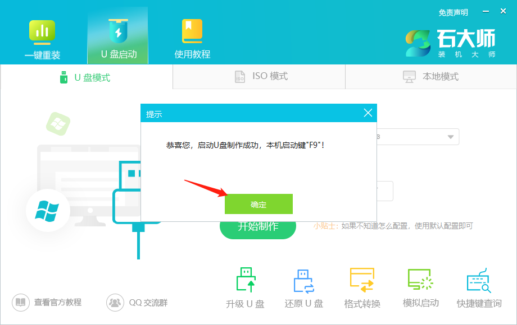Select the U盘启动 tab

click(x=117, y=35)
